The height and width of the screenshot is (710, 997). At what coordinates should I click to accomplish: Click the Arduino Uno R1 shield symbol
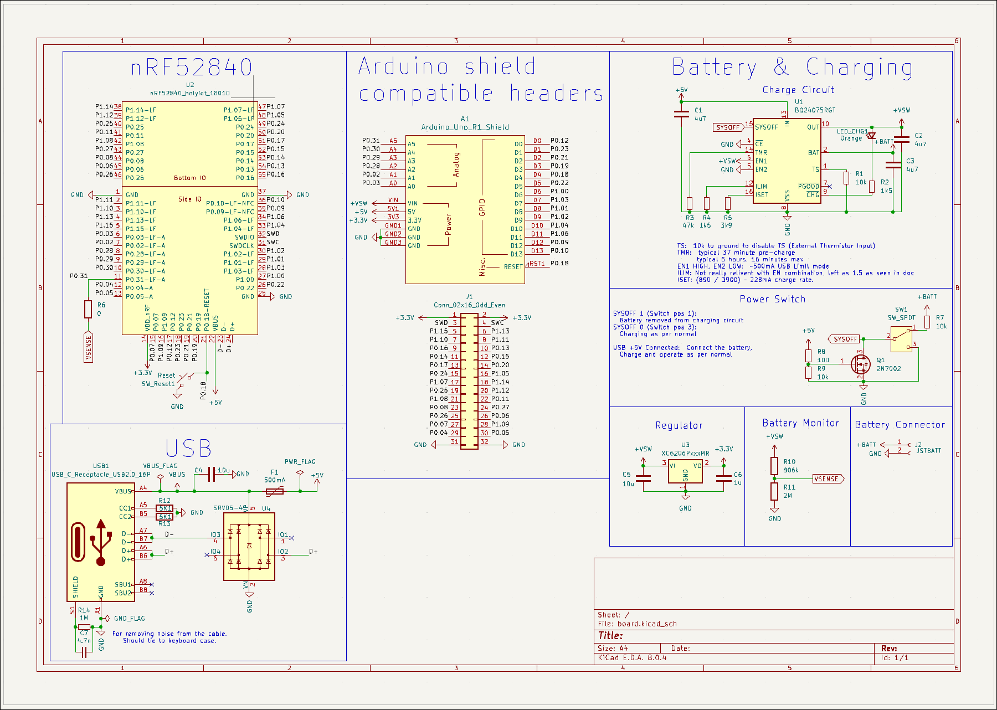[465, 209]
